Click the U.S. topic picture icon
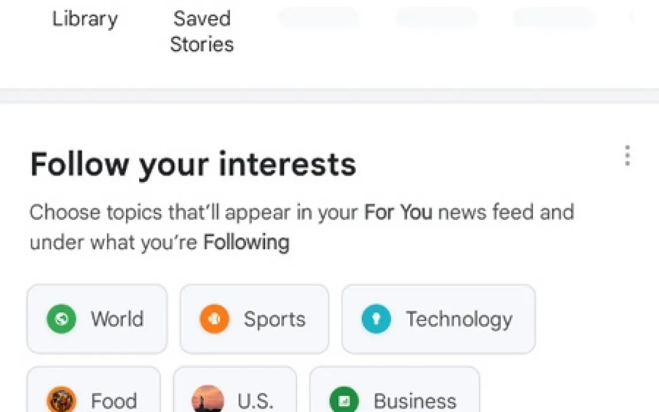659x412 pixels. coord(207,399)
